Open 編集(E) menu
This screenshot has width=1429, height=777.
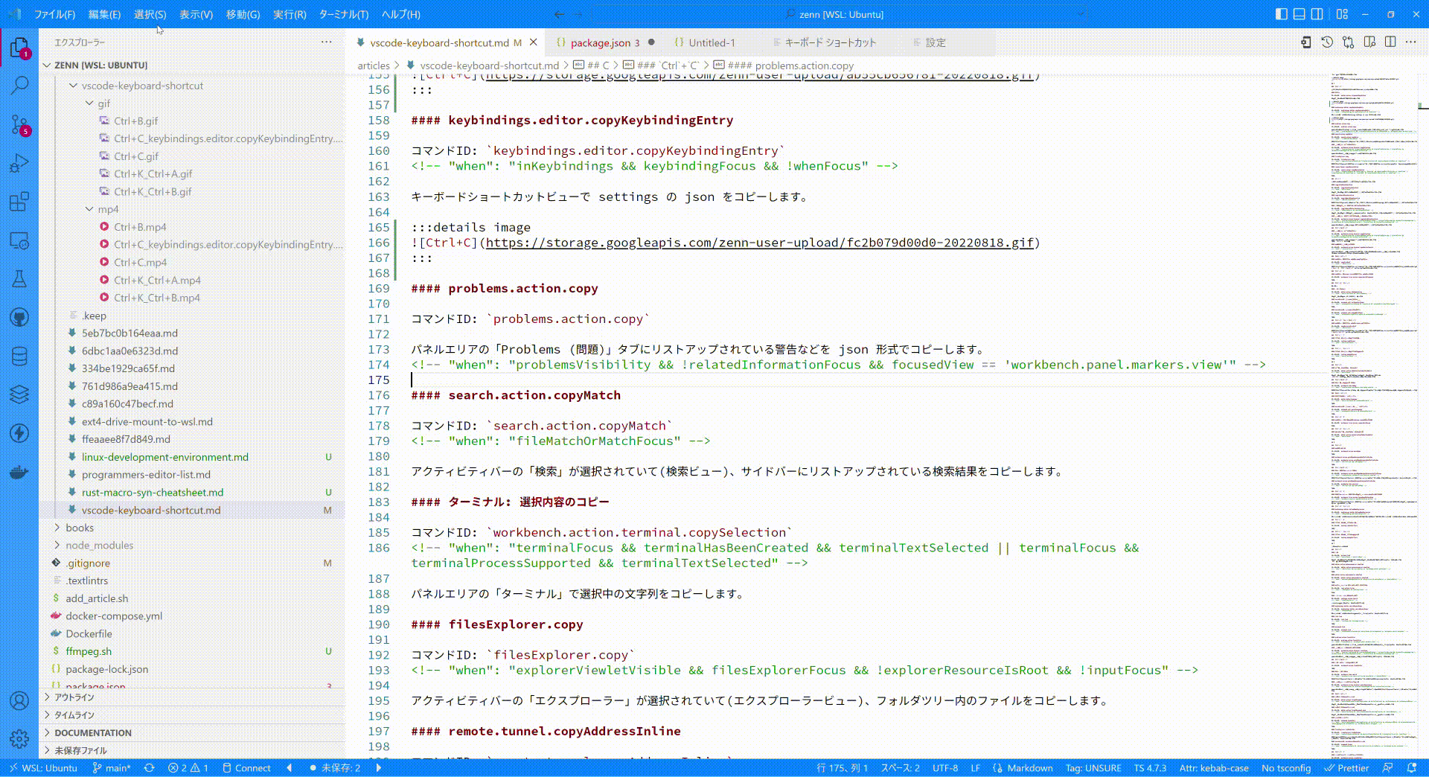pyautogui.click(x=104, y=14)
